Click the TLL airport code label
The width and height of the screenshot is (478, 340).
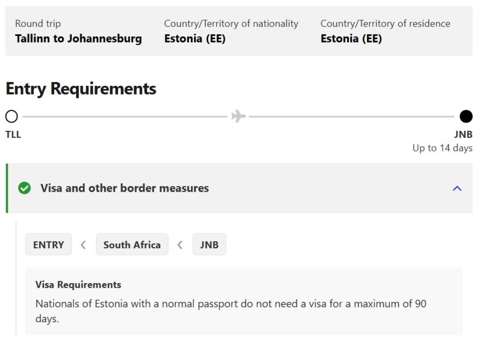click(13, 135)
